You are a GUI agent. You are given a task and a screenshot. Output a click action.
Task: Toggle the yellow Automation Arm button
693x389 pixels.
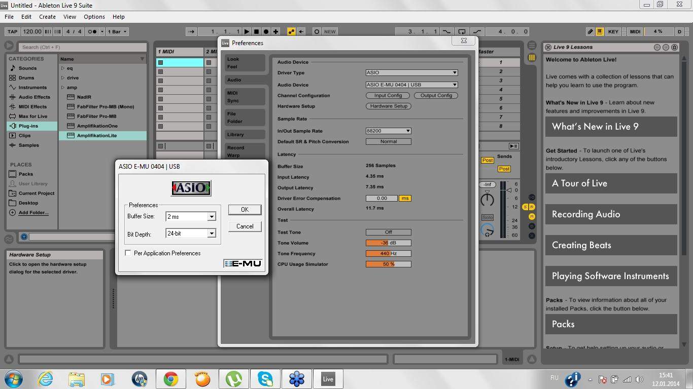pyautogui.click(x=291, y=31)
